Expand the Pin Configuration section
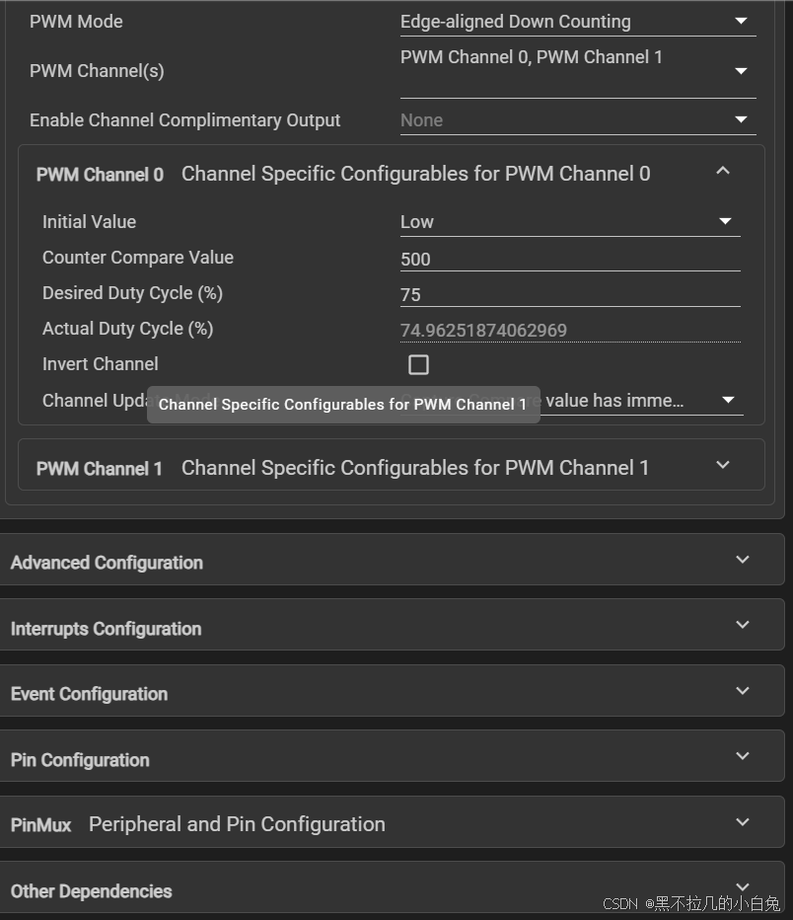793x920 pixels. [742, 755]
